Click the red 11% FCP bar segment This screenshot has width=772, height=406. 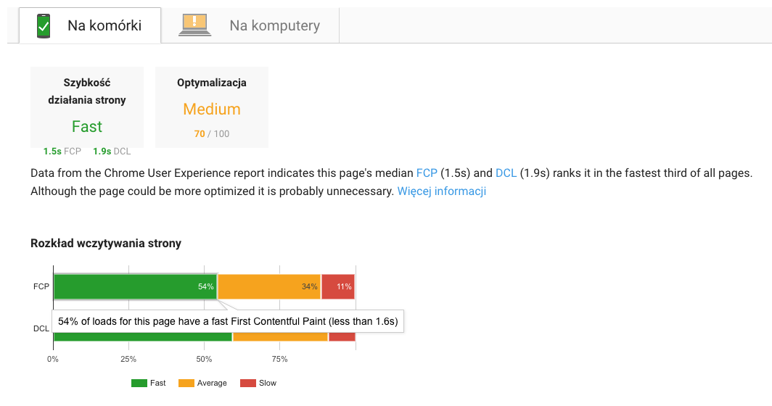point(338,286)
